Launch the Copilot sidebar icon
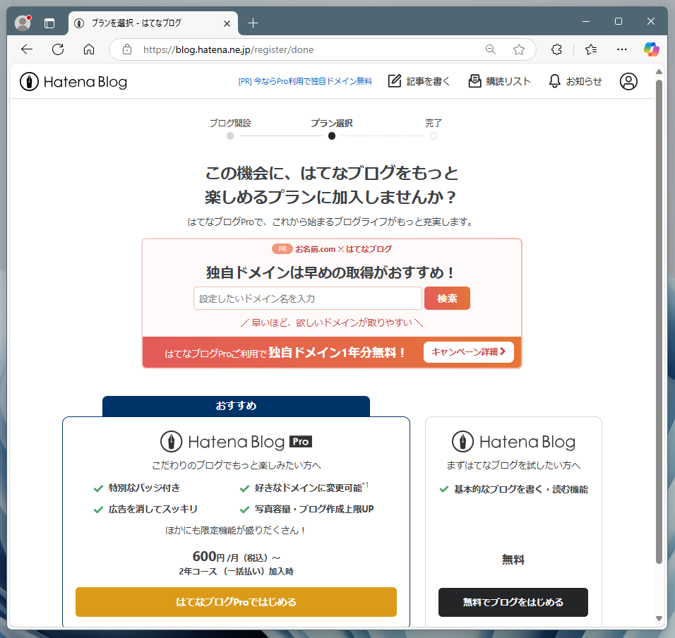 (651, 49)
